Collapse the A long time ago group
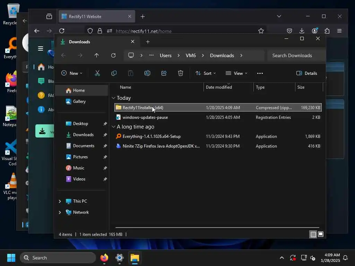 pos(113,127)
